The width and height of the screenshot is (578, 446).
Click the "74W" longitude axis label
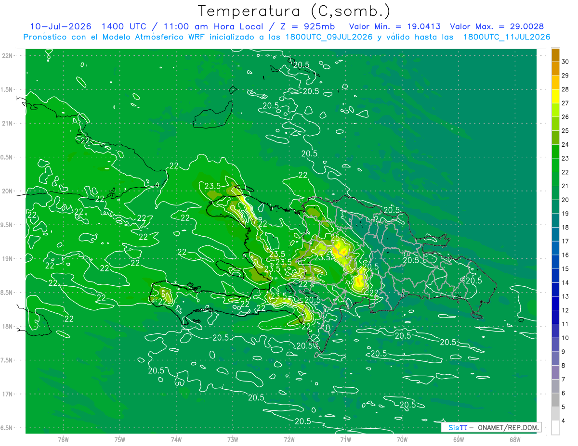pos(176,439)
